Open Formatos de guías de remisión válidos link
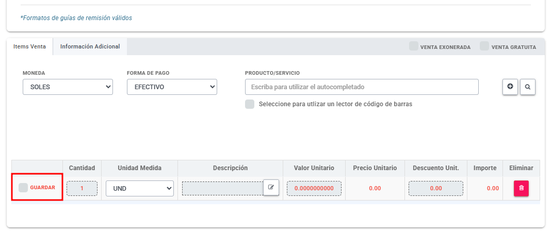This screenshot has width=552, height=232. pos(76,18)
